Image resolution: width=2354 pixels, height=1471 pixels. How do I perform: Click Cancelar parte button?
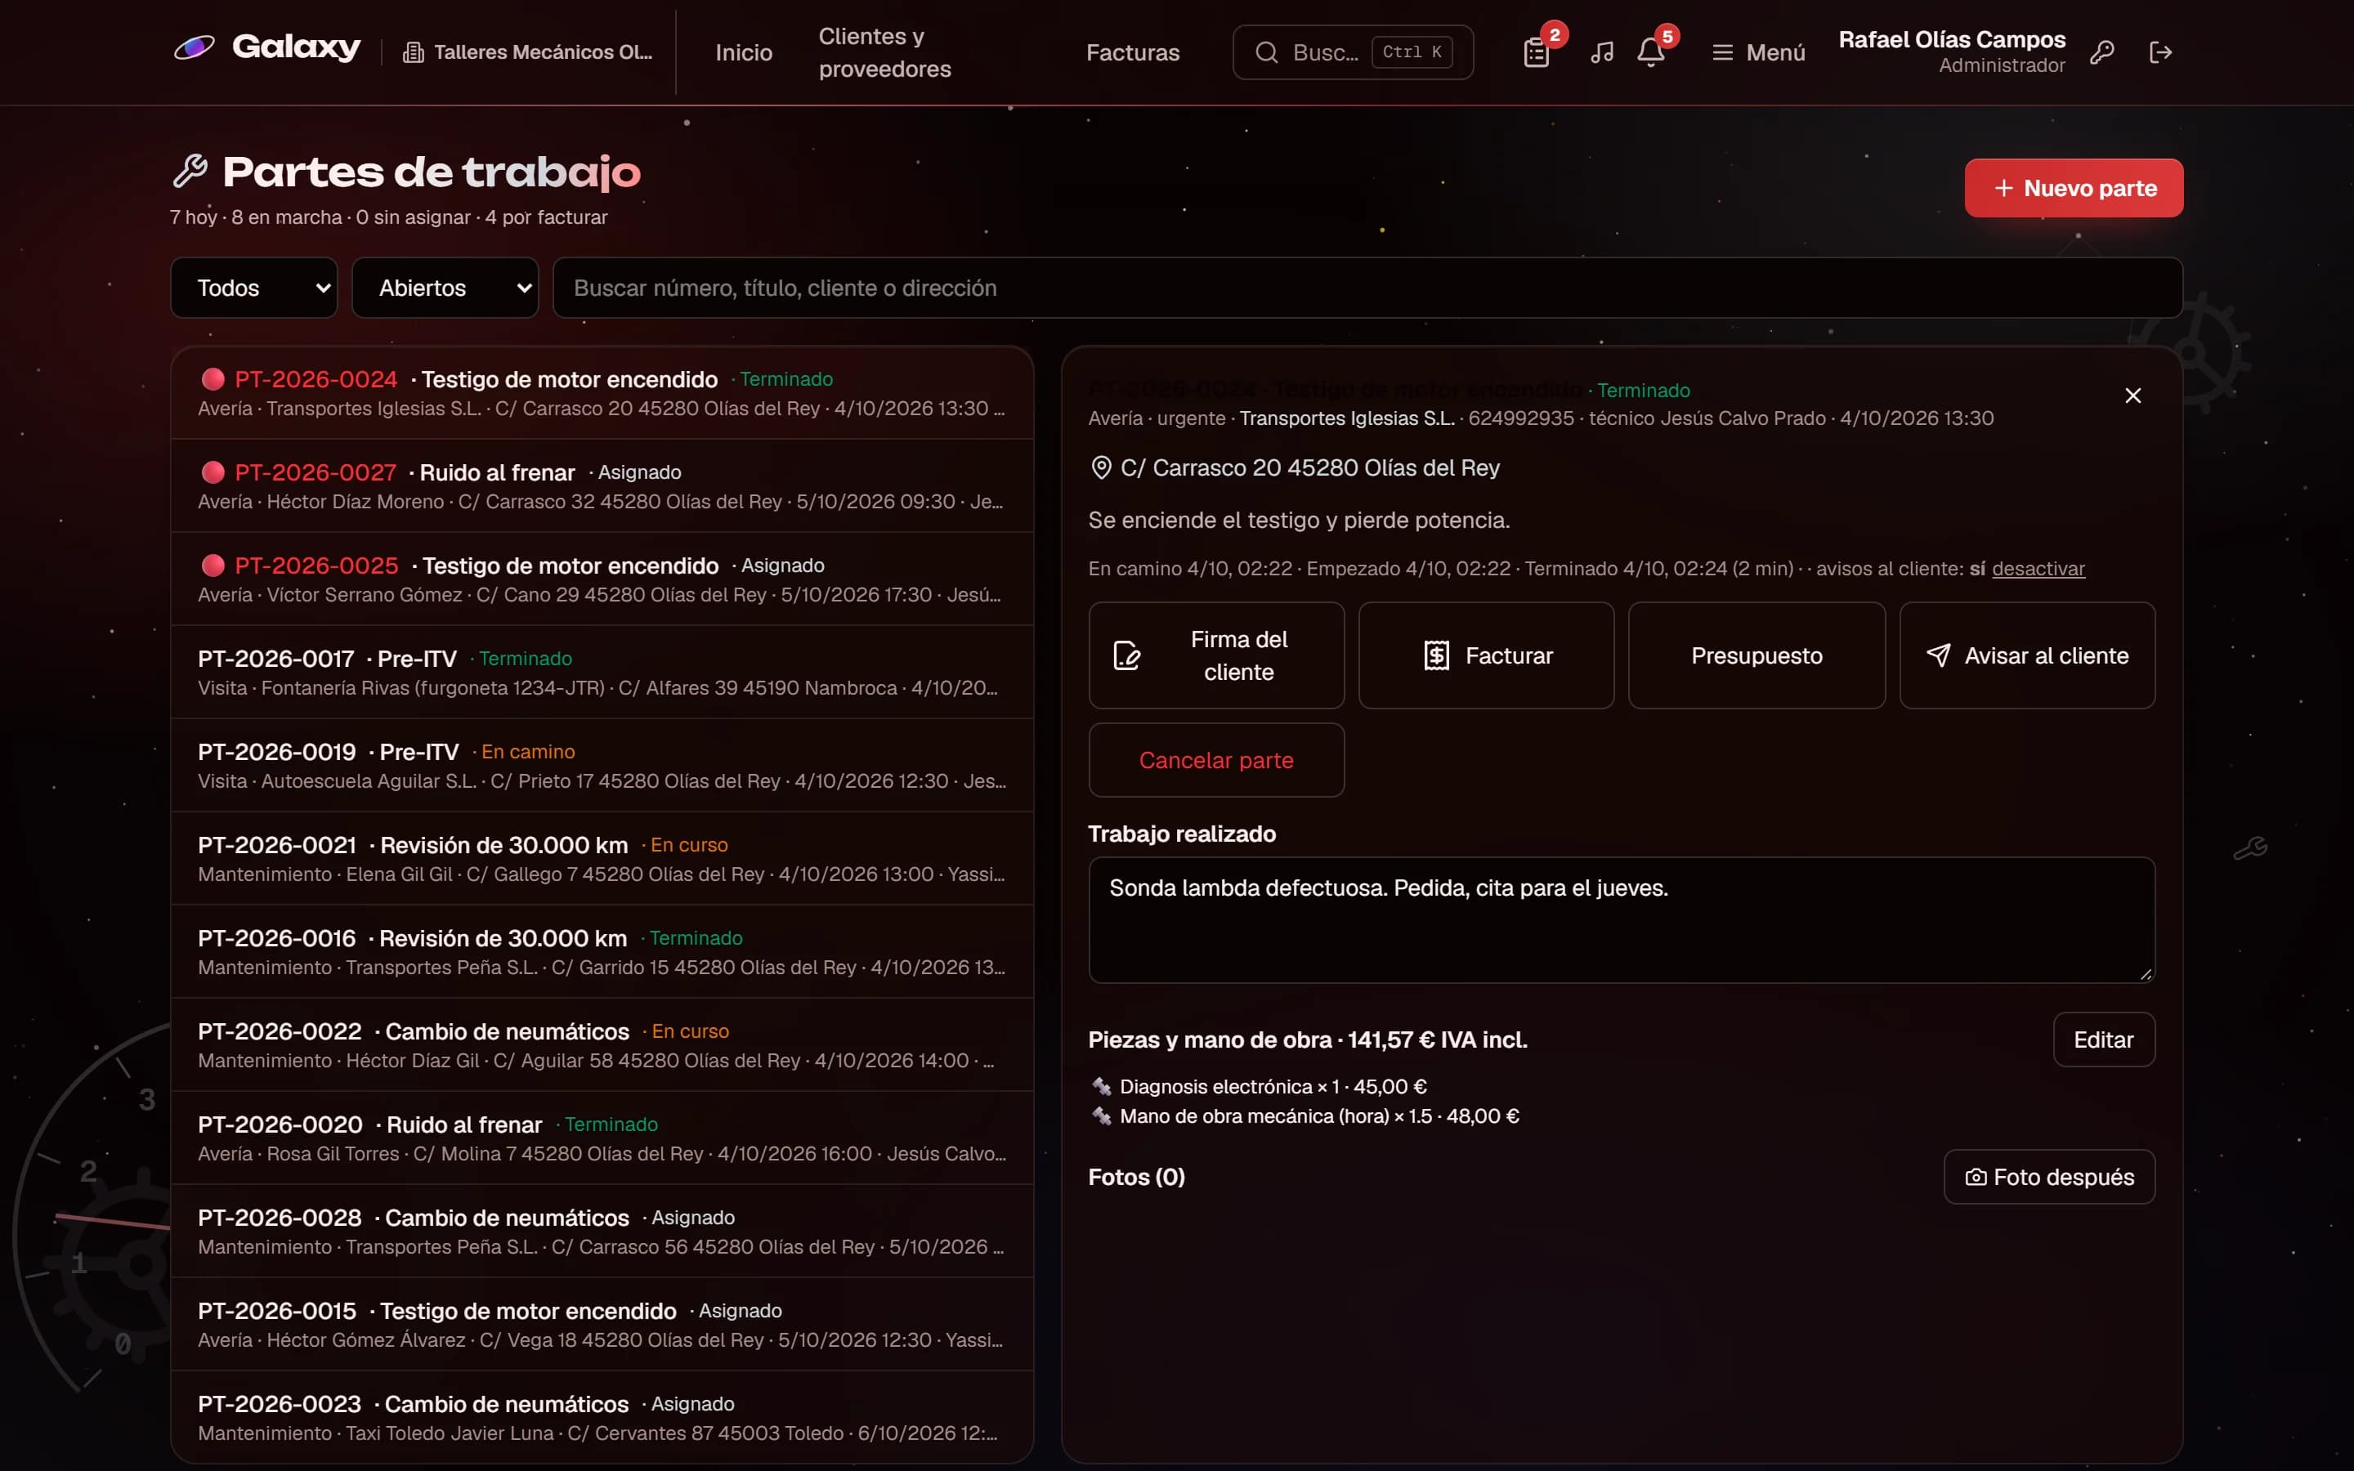click(x=1216, y=760)
